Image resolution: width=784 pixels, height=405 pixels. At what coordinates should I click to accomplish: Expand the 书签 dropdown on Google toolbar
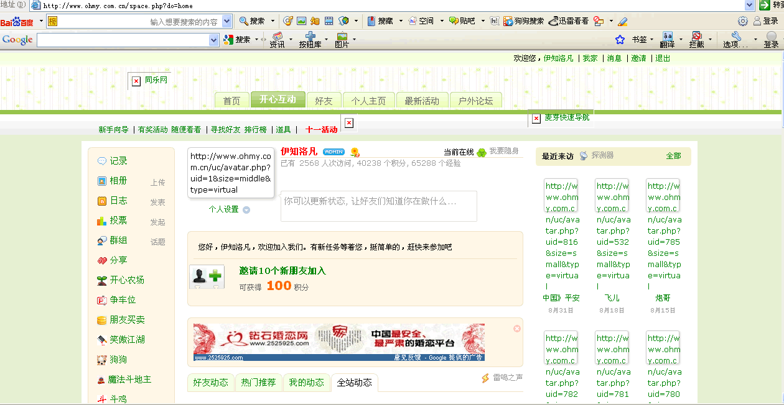(651, 40)
